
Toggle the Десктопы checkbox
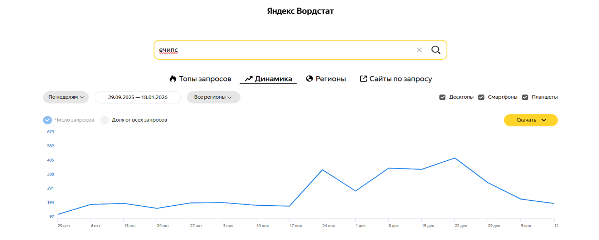point(442,97)
